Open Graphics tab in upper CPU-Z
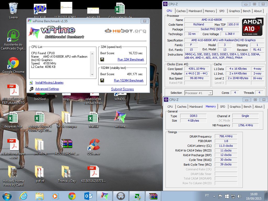Screen dimensions: 268x201 [x=234, y=11]
